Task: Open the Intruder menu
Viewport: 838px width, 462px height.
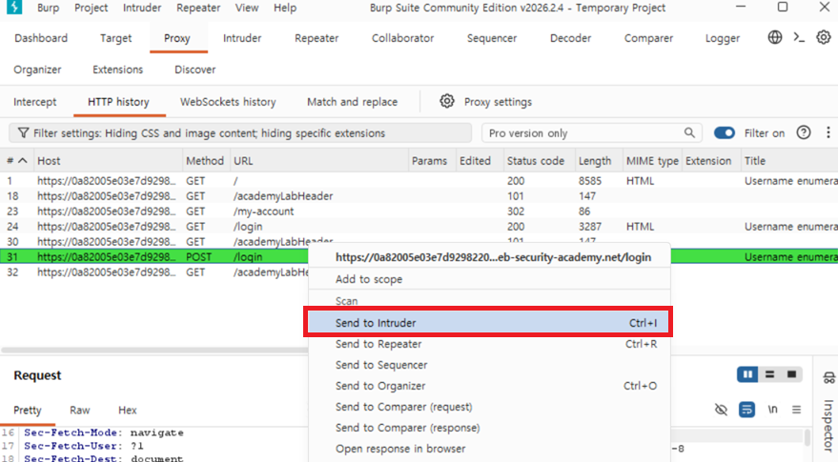Action: [142, 8]
